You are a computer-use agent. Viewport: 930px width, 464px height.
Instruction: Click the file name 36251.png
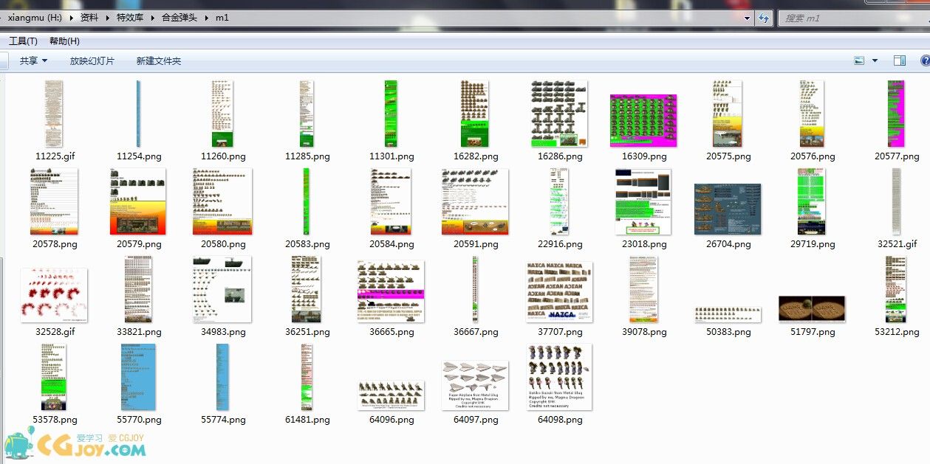[x=307, y=332]
